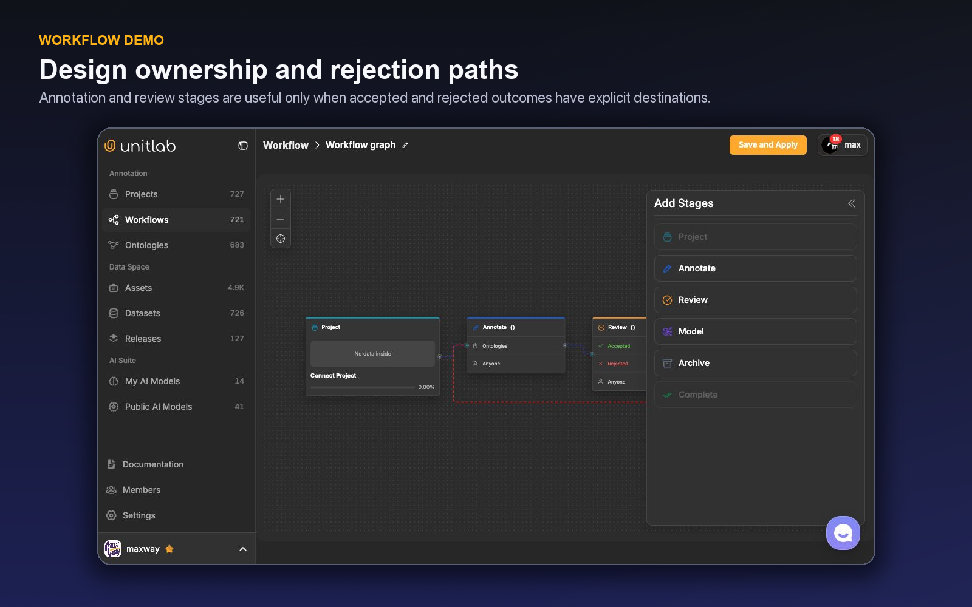Select Workflows sidebar item

[176, 220]
